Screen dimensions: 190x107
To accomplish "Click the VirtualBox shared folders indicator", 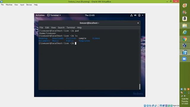I will click(158, 106).
